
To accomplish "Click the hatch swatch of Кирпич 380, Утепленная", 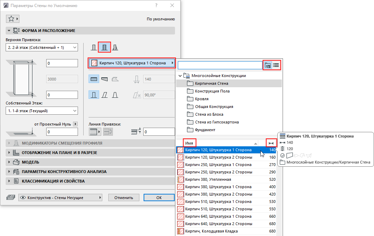I will pyautogui.click(x=181, y=179).
